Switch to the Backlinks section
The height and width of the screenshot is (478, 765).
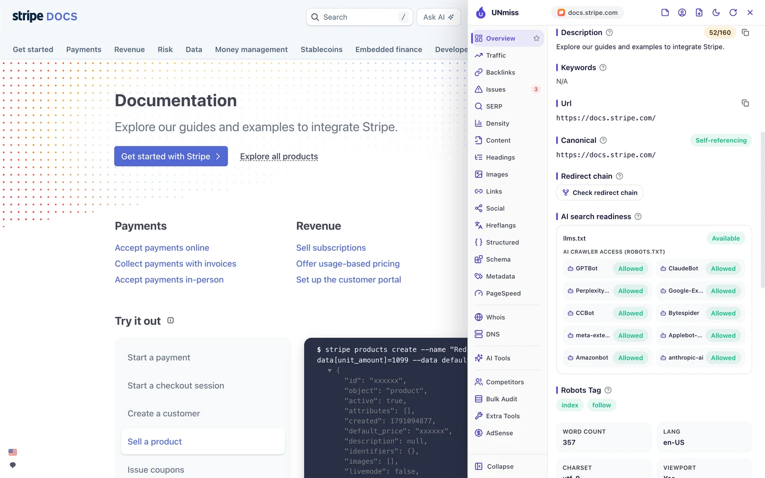pyautogui.click(x=507, y=72)
